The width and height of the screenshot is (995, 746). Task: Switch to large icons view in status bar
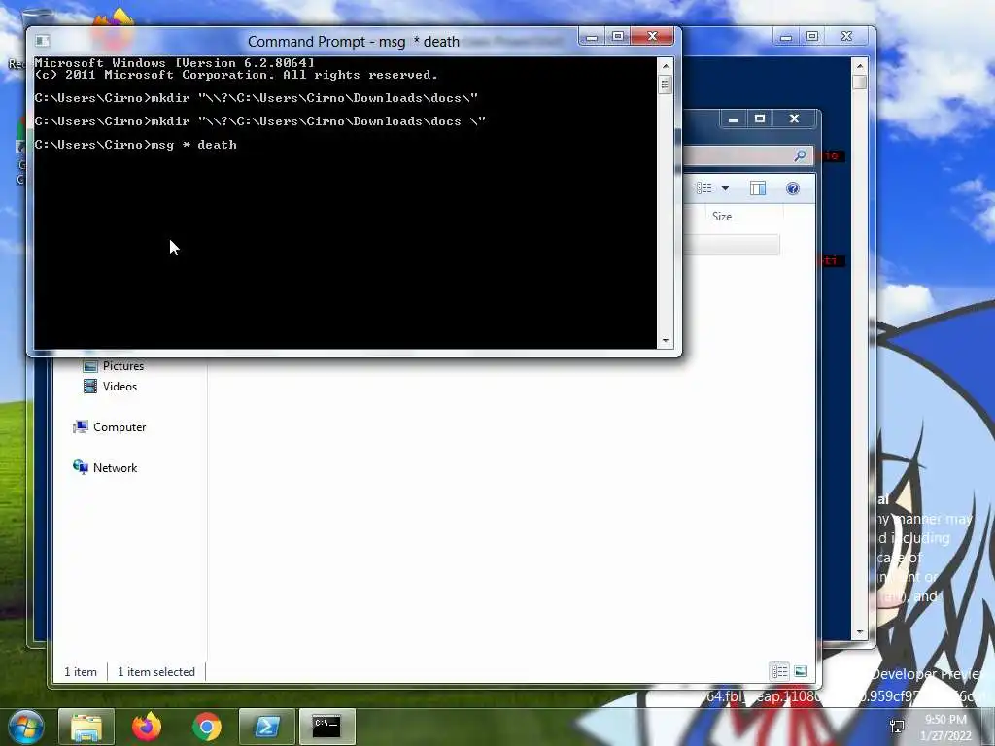pyautogui.click(x=801, y=671)
